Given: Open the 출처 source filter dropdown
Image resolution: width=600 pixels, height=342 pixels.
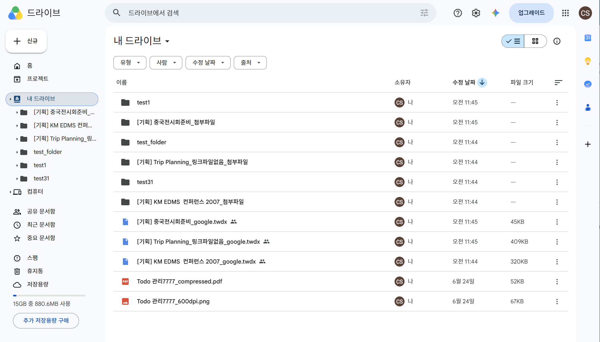Looking at the screenshot, I should (250, 63).
